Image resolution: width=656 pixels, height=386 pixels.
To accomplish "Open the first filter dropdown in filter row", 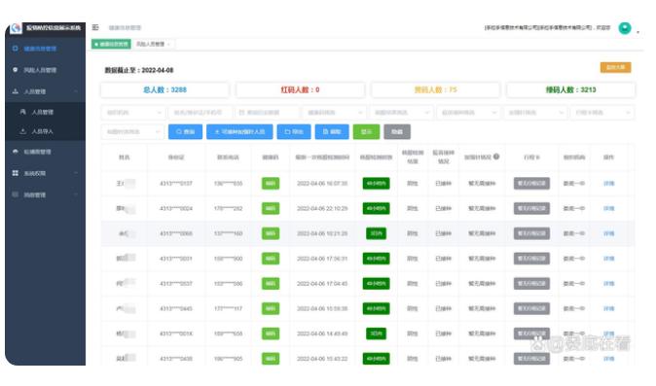I will 132,113.
